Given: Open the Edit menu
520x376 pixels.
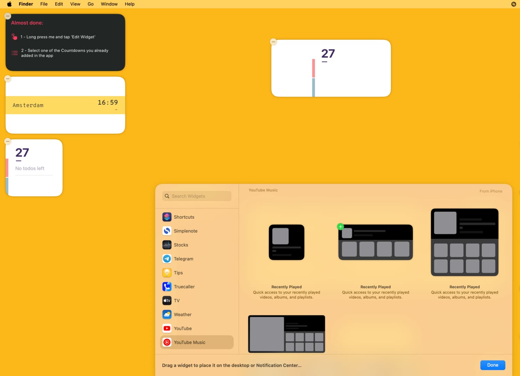Looking at the screenshot, I should (59, 4).
